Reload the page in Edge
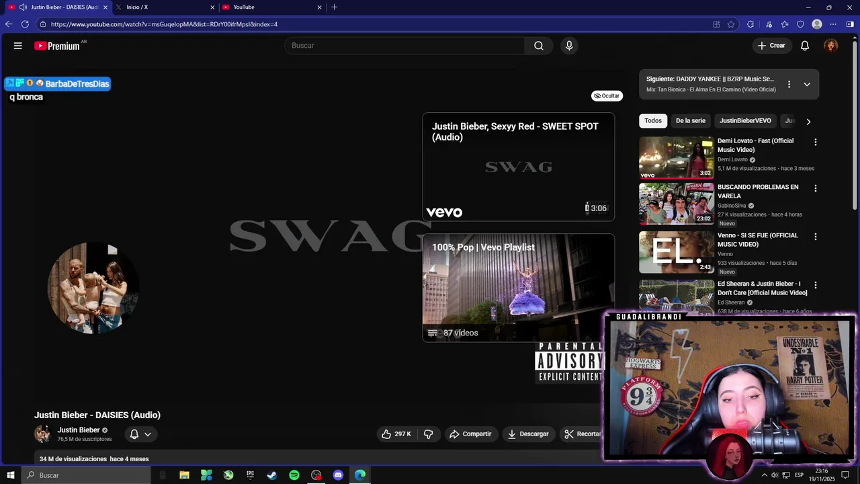This screenshot has width=860, height=484. 25,24
